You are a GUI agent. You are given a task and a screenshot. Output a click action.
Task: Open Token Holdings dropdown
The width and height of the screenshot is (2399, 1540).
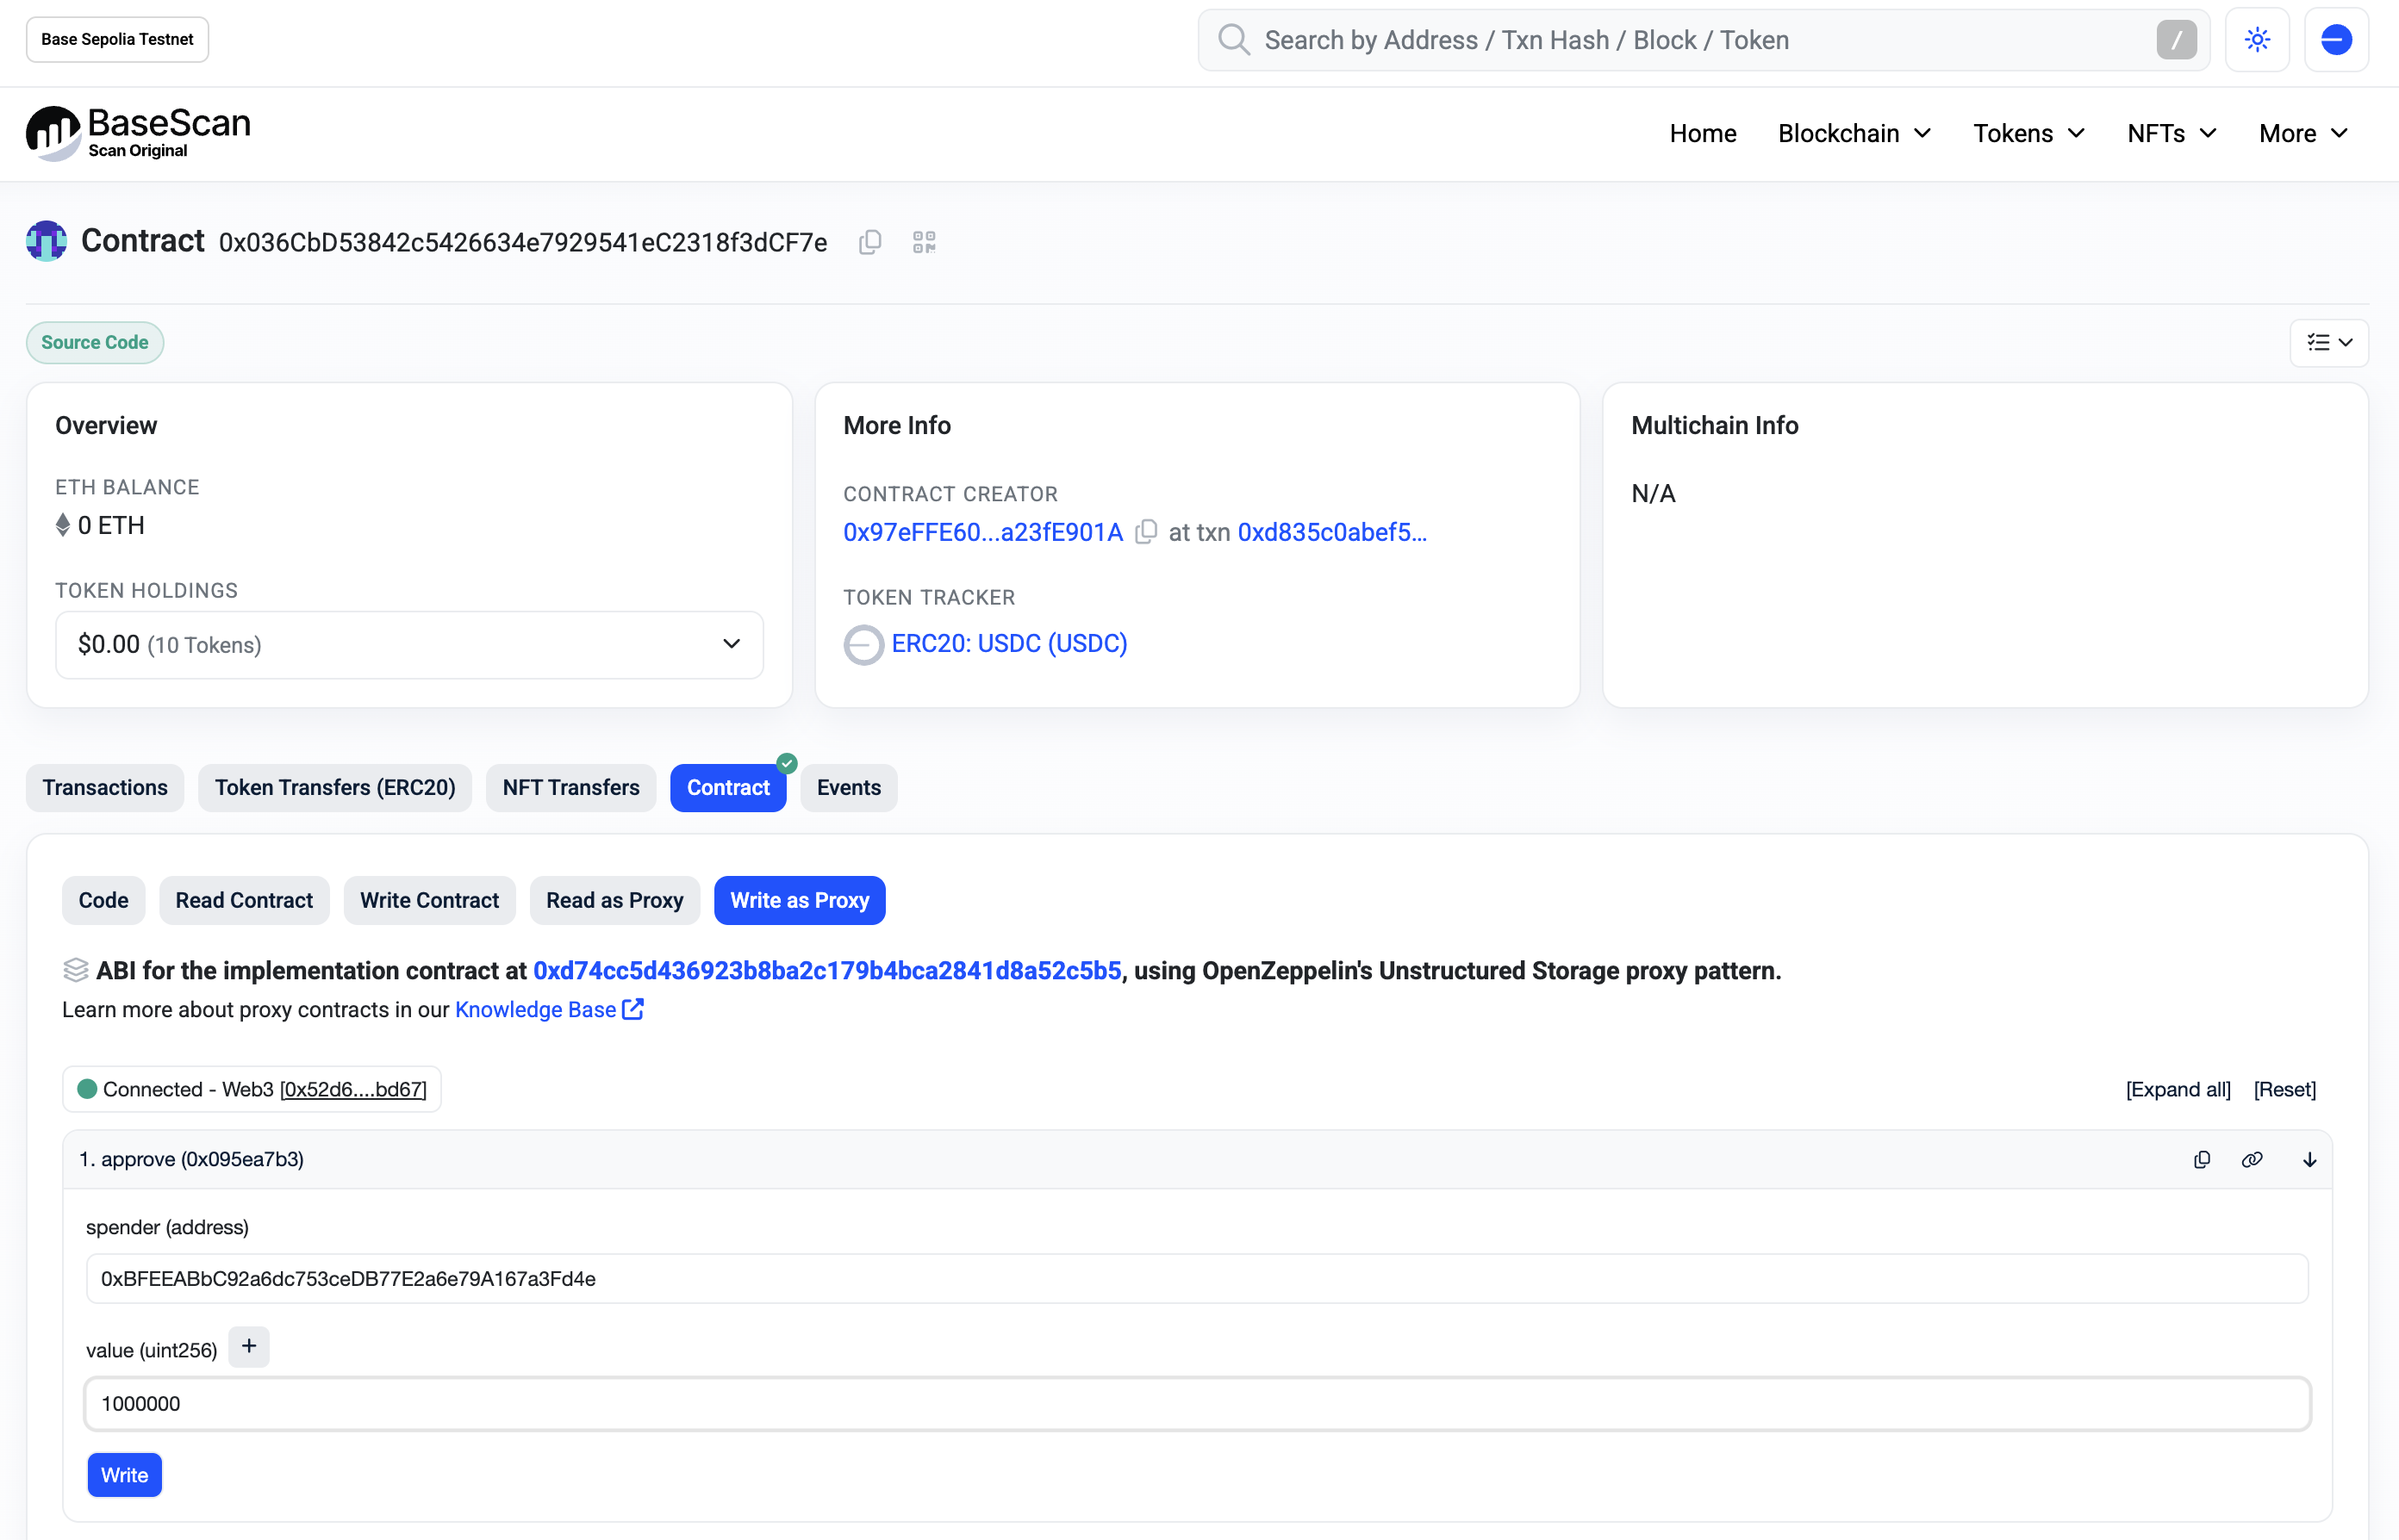tap(409, 645)
